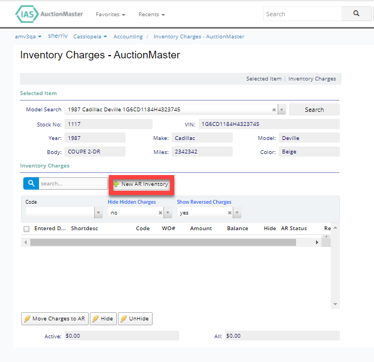The width and height of the screenshot is (374, 362).
Task: Toggle the select-all checkbox in grid header
Action: [27, 229]
